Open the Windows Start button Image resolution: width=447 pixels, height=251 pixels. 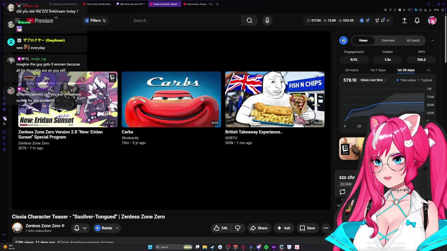tap(150, 247)
